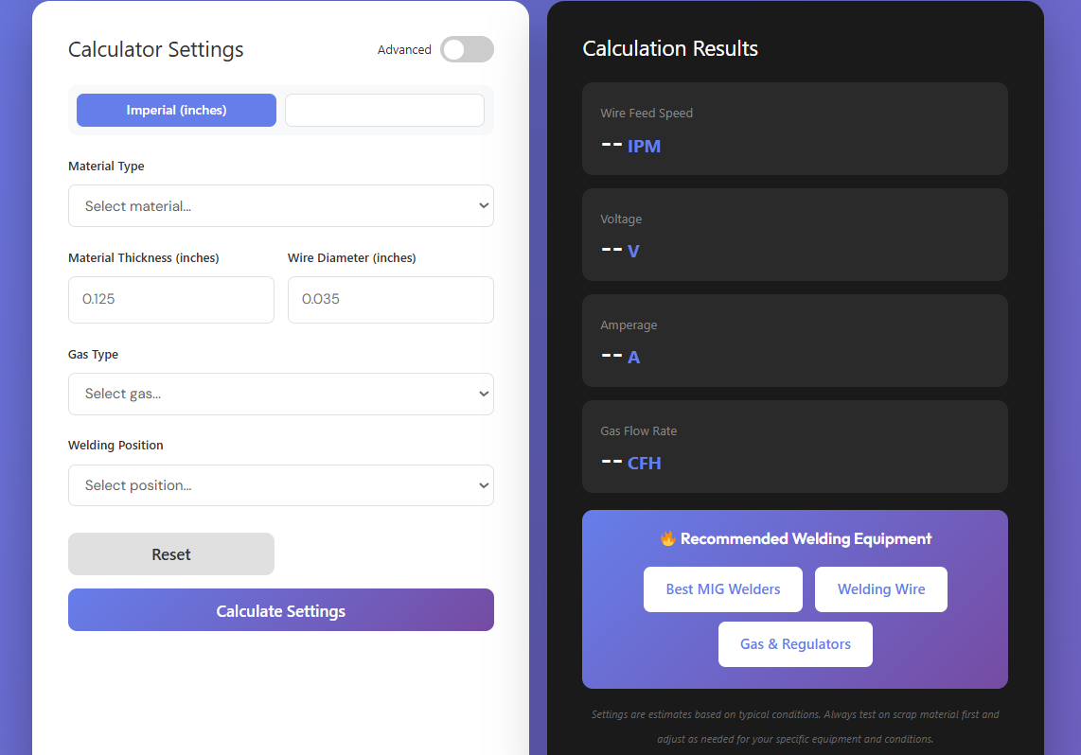The width and height of the screenshot is (1081, 755).
Task: Click the disclaimer beginning 'Settings are estimates'
Action: (795, 727)
